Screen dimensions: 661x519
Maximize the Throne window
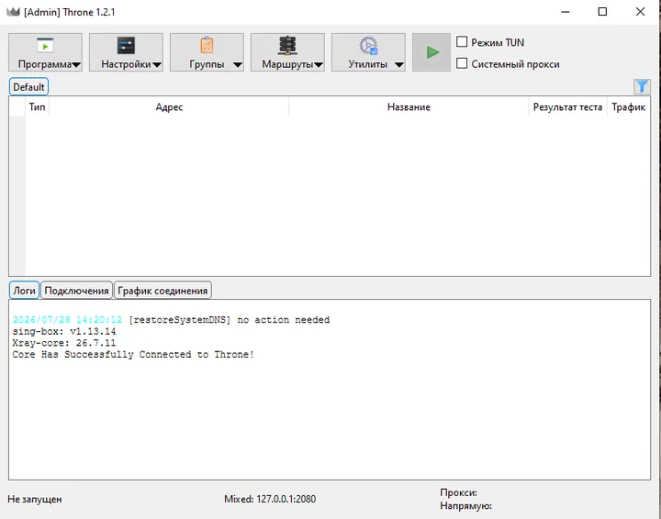[x=602, y=12]
